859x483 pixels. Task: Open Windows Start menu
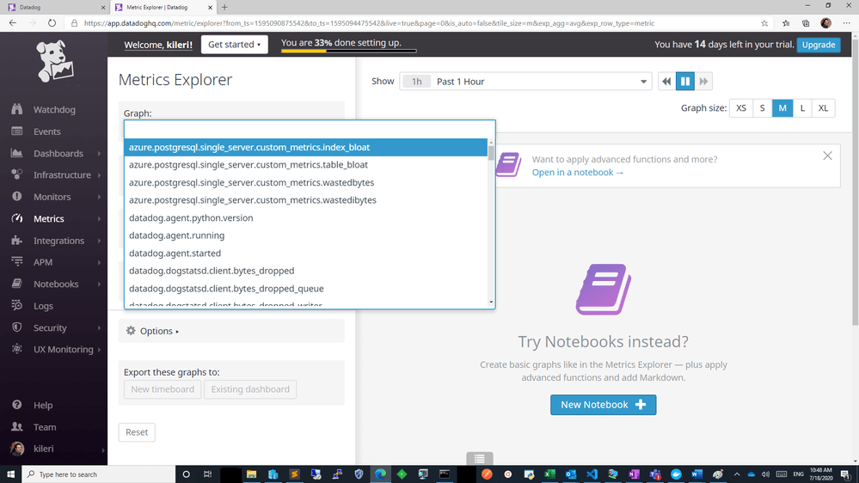click(10, 474)
